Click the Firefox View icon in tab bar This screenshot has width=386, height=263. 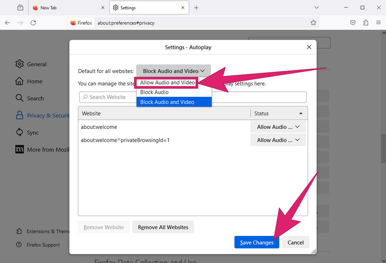[x=20, y=8]
